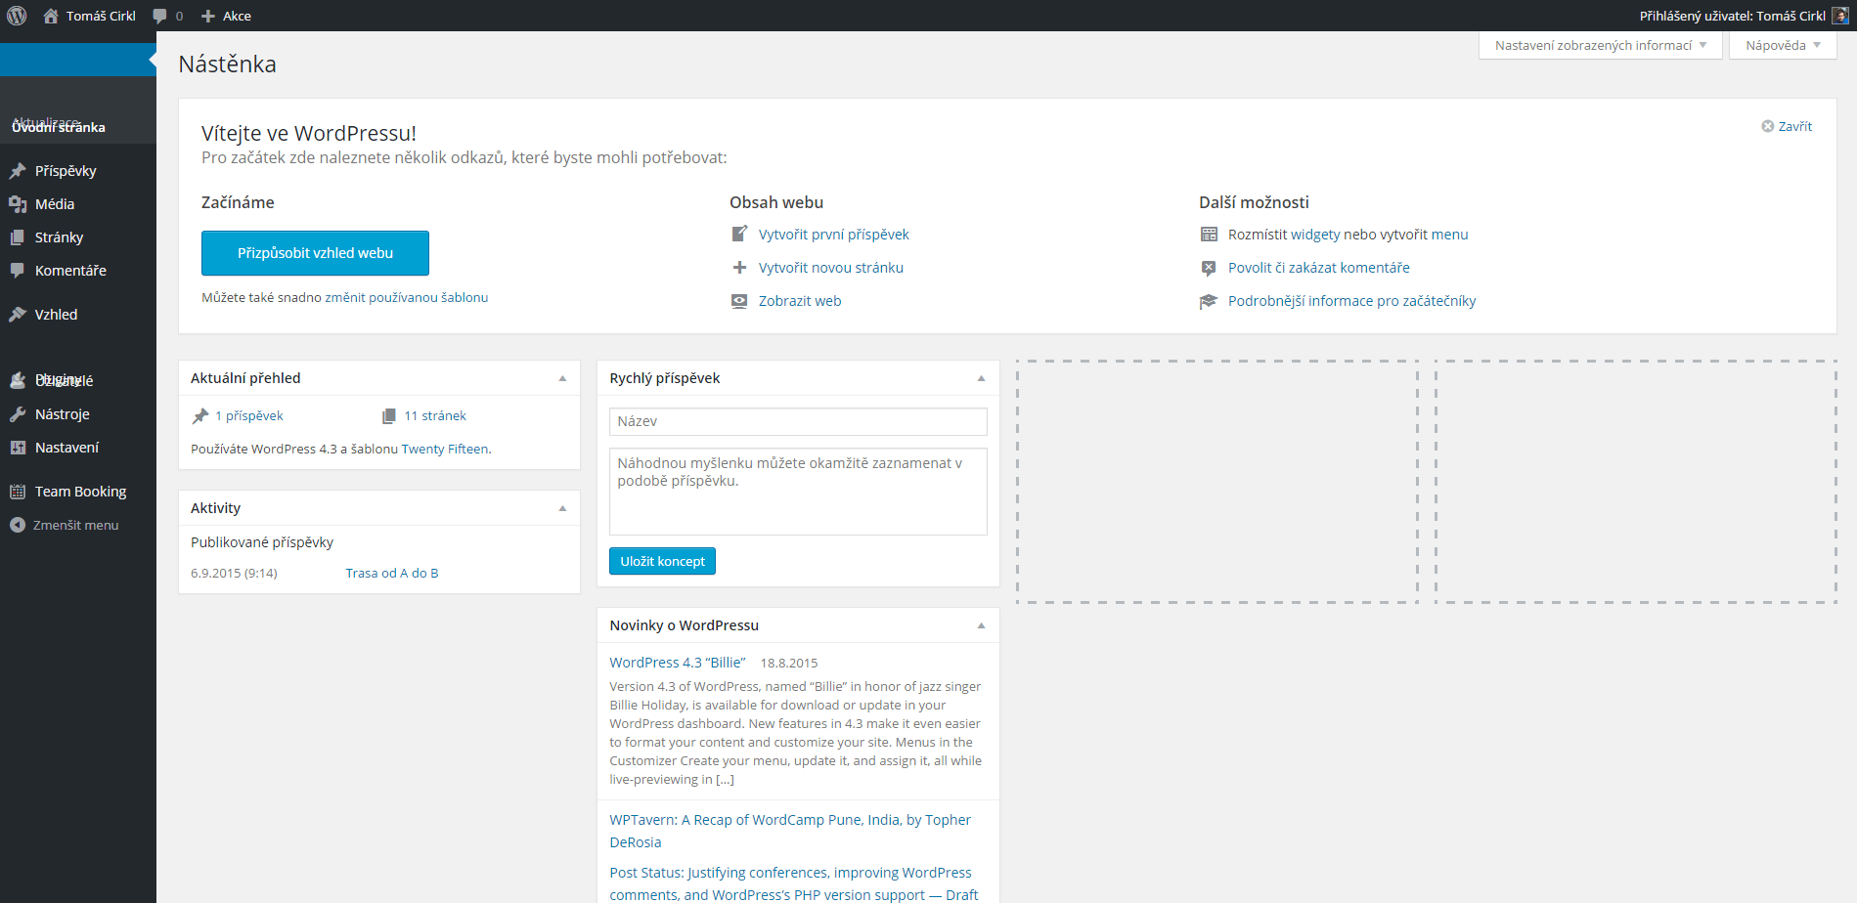Open the Twenty Fifteen theme link
1857x903 pixels.
(x=445, y=450)
